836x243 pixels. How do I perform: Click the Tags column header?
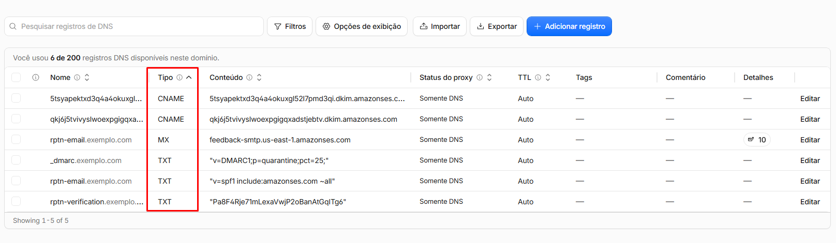point(584,77)
